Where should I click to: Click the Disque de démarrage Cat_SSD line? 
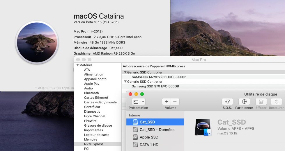click(98, 48)
